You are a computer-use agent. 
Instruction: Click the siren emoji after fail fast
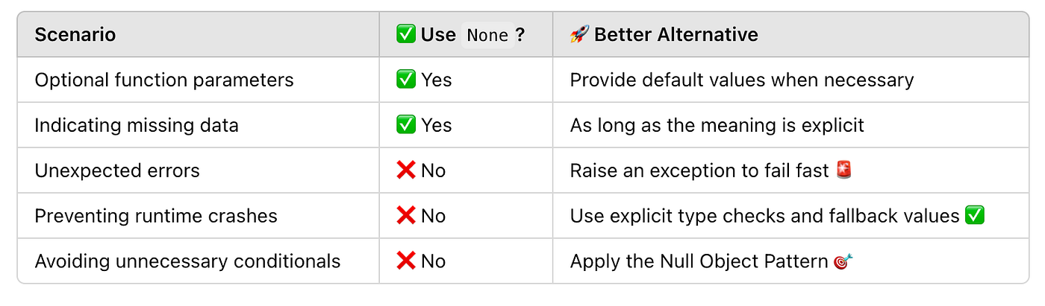844,170
